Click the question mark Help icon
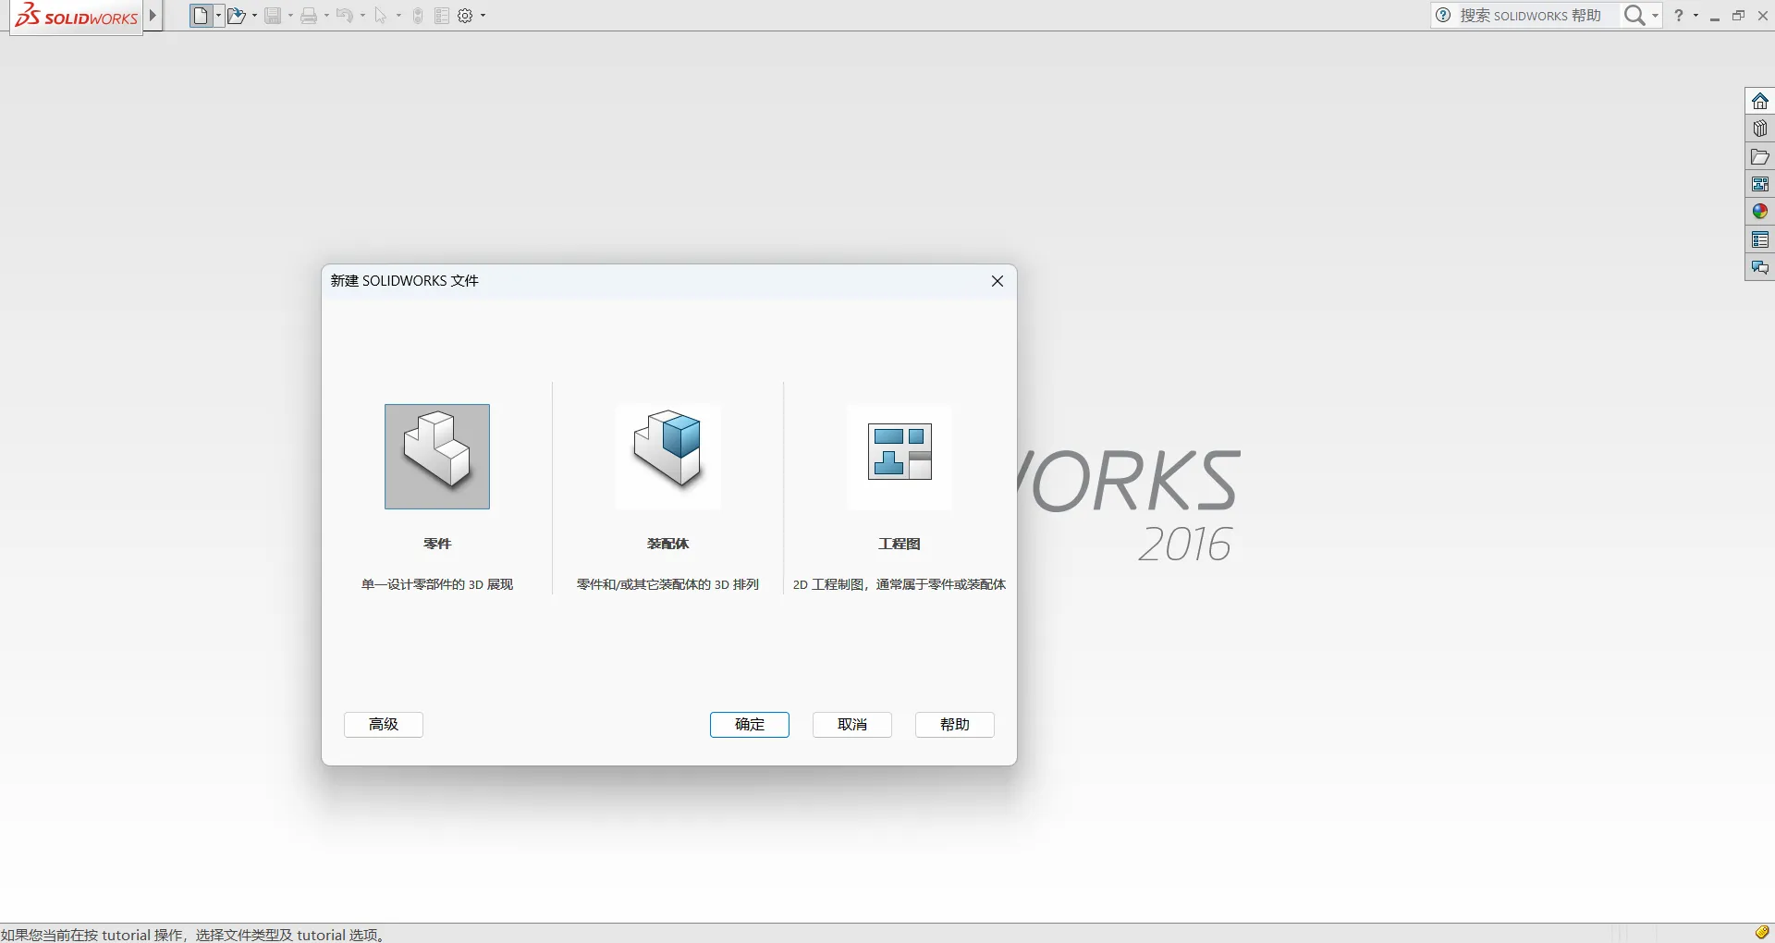1775x943 pixels. pos(1679,15)
